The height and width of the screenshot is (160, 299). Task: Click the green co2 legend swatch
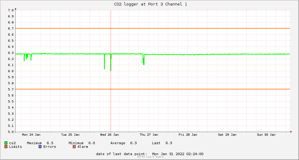tap(6, 143)
